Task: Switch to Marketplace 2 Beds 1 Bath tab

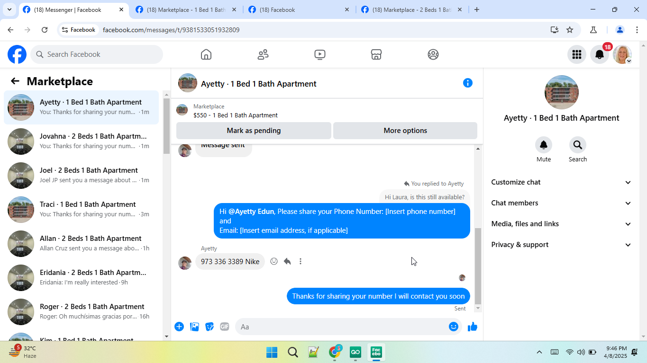Action: click(x=412, y=9)
